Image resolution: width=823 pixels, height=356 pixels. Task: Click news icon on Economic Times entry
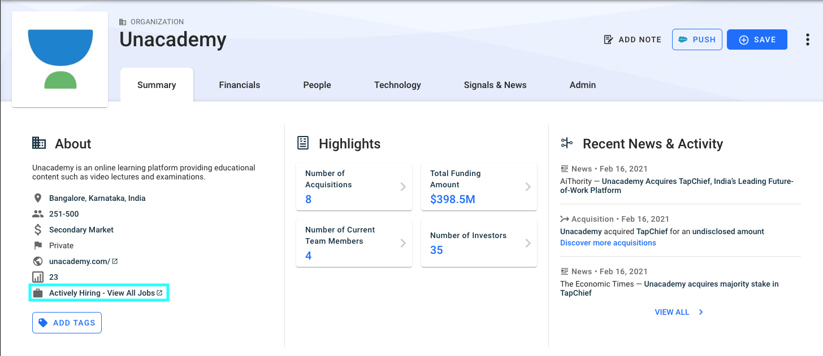pos(564,271)
